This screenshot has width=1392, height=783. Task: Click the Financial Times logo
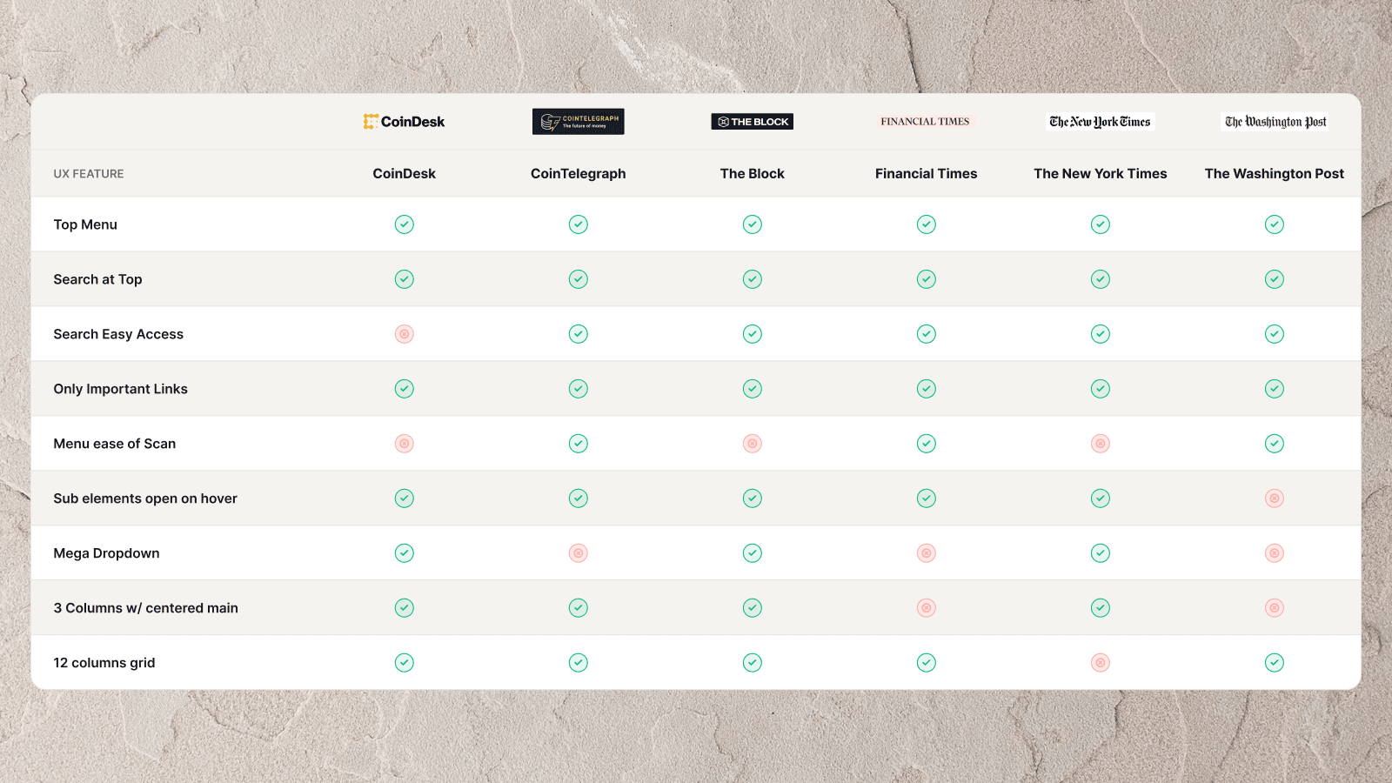(x=926, y=122)
